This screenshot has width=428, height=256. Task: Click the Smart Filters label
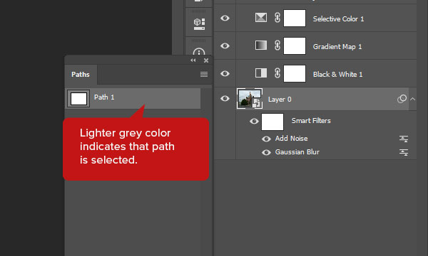[x=311, y=120]
